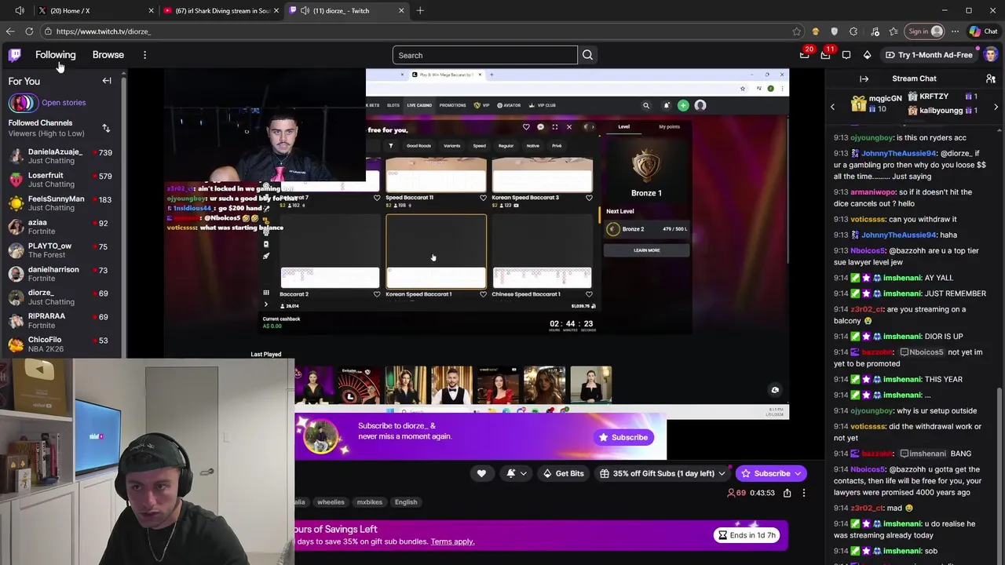Open PLAYTO_ow The Forest channel

(61, 250)
